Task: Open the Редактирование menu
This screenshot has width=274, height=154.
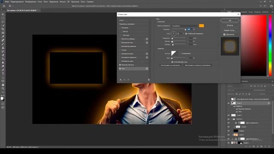Action: click(17, 2)
